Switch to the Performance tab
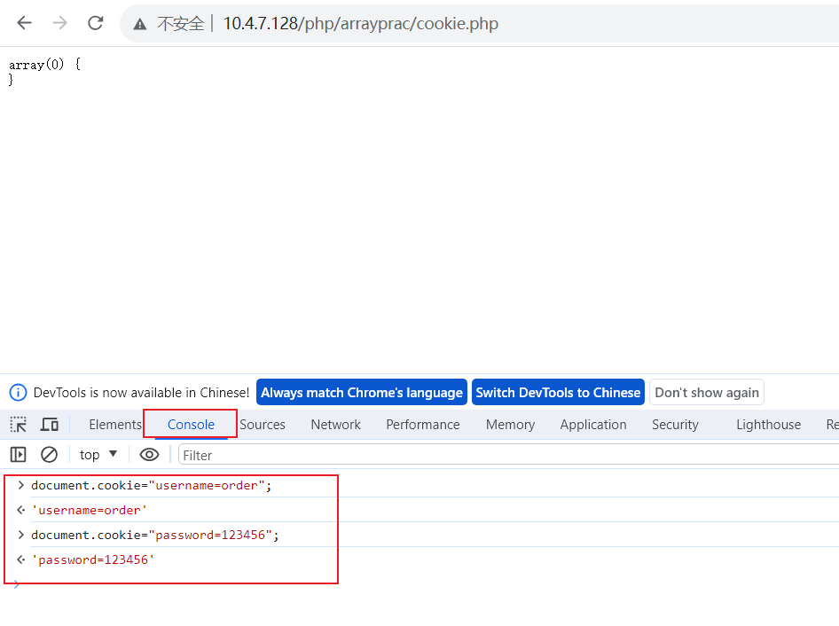The height and width of the screenshot is (626, 839). tap(423, 425)
